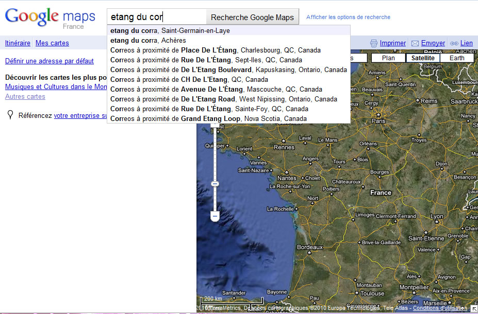This screenshot has width=478, height=314.
Task: Click the printer icon next to Imprimer
Action: click(x=373, y=43)
